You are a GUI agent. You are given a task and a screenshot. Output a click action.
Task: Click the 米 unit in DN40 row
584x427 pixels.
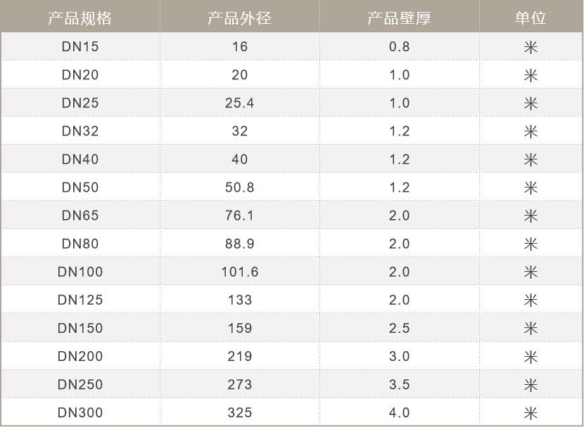(x=531, y=159)
